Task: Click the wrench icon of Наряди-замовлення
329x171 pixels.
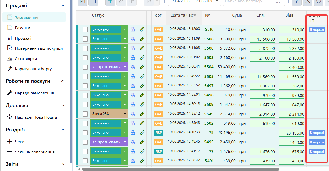Action: (10, 93)
